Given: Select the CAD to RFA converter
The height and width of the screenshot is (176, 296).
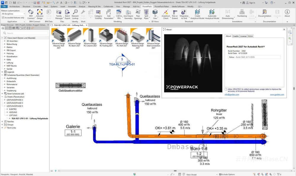Looking at the screenshot, I should point(119,14).
